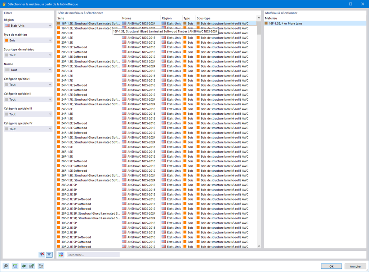Select the 30F-2.1E SP Softwood row with NDS-2018
The width and height of the screenshot is (369, 272).
coord(156,237)
